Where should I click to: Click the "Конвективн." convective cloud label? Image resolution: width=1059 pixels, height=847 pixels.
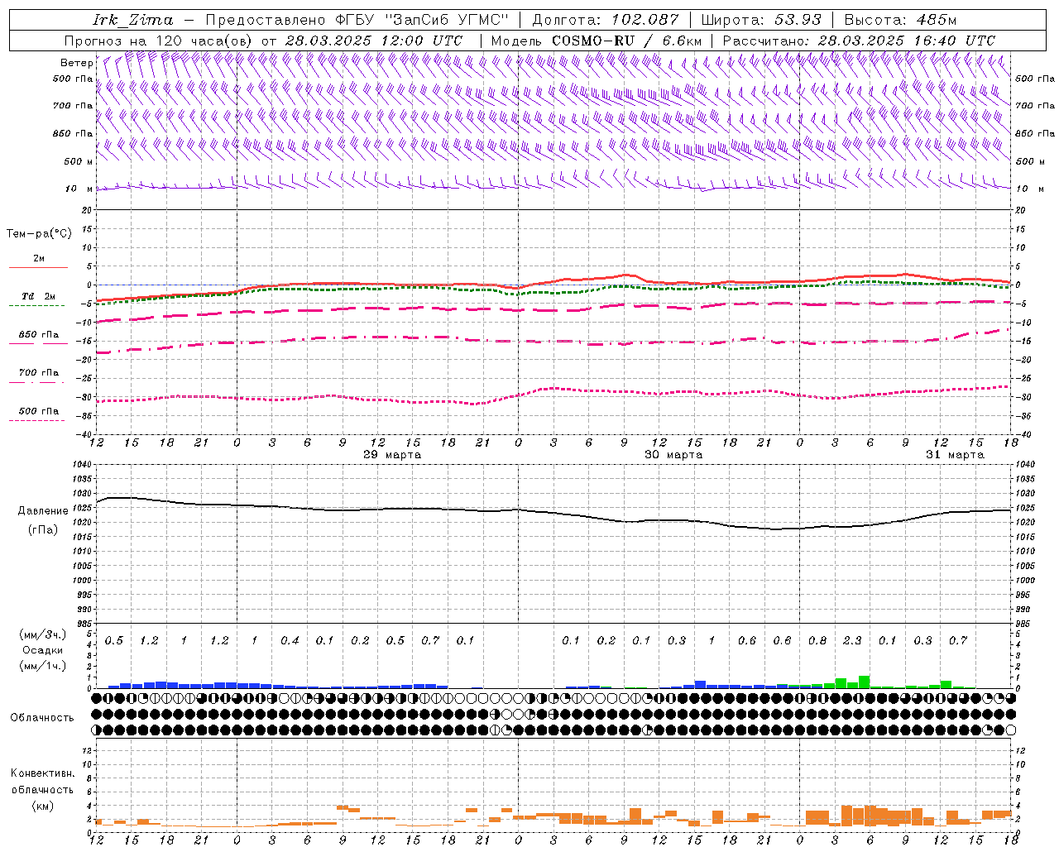click(42, 773)
